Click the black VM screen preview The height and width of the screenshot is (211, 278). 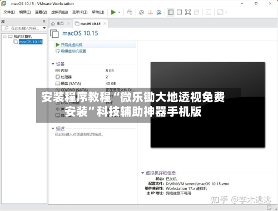[207, 105]
